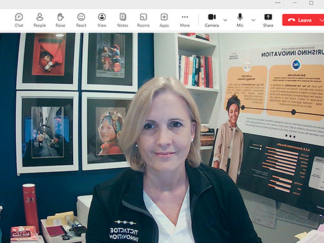Minimize the meeting window

point(295,3)
